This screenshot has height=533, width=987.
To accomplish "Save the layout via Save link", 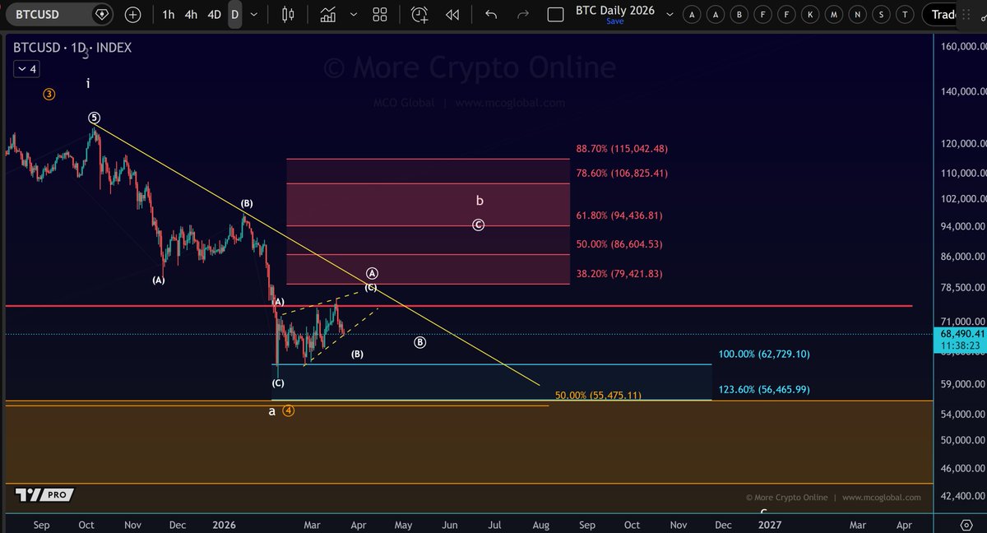I will pos(615,21).
